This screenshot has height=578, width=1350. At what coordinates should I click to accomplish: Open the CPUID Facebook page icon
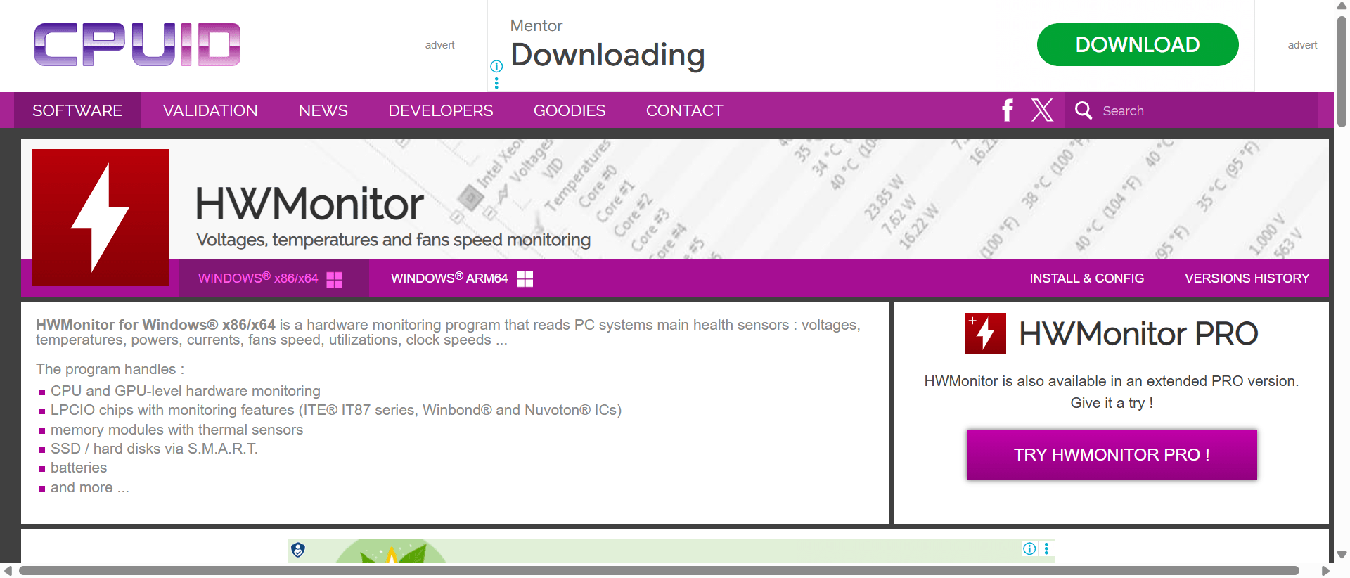(x=1008, y=110)
